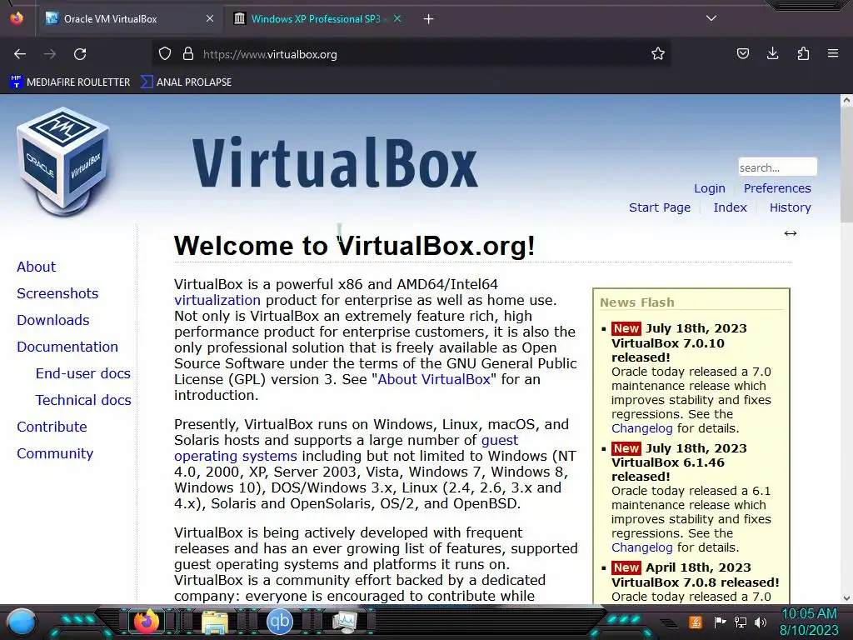
Task: Open Documentation in the sidebar
Action: (67, 347)
